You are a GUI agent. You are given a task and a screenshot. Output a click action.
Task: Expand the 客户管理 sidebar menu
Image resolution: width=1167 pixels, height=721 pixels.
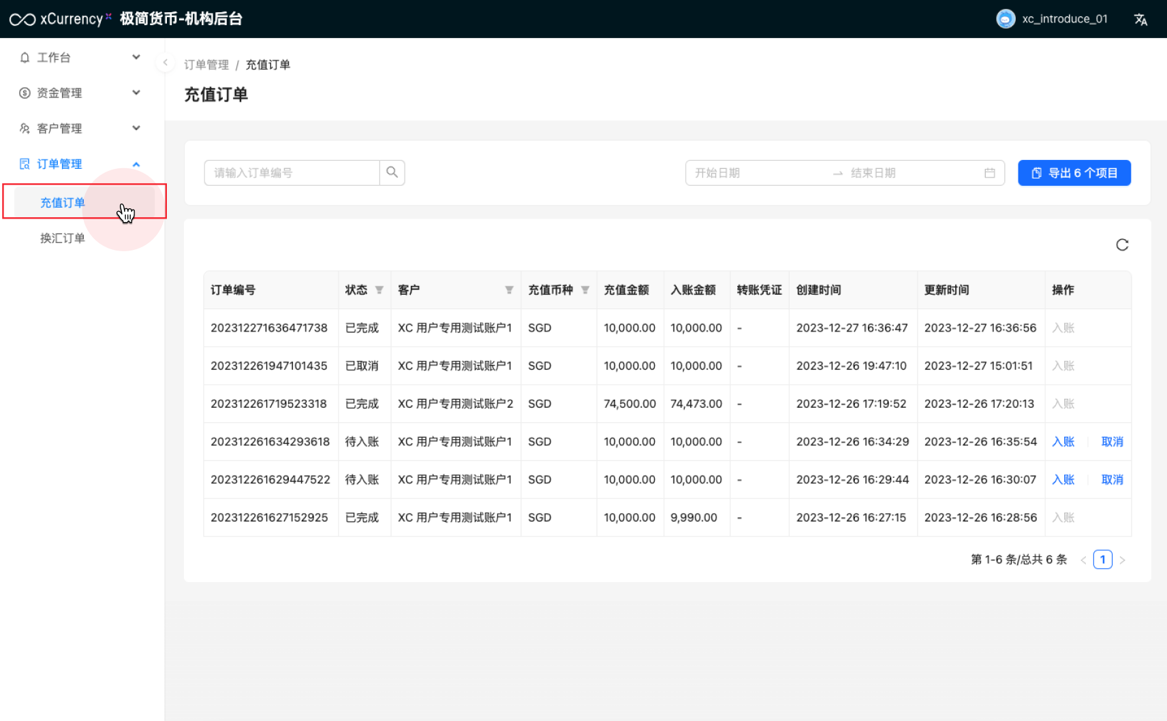pos(80,128)
